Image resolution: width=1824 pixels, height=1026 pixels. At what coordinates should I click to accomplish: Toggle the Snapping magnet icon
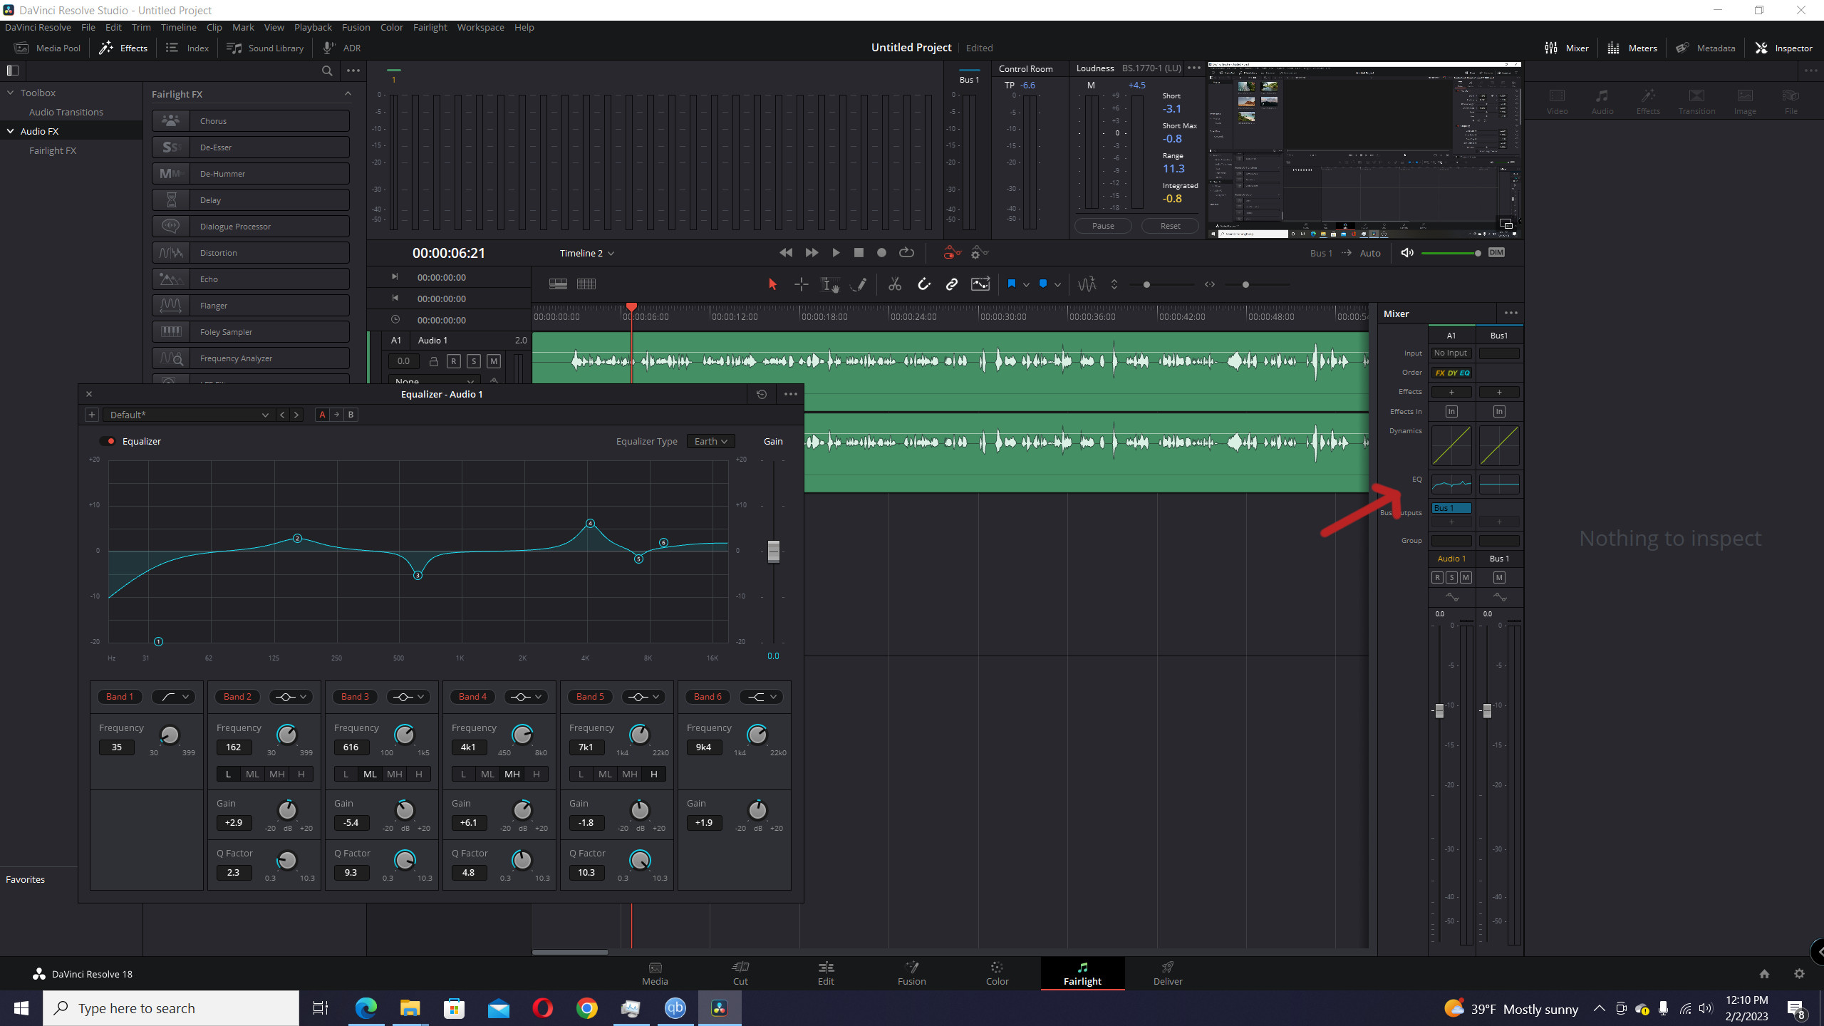click(x=924, y=284)
